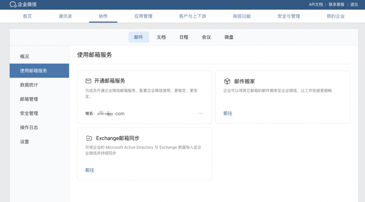Open 邮箱管理 in the sidebar

(x=39, y=99)
